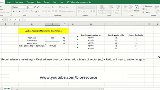The height and width of the screenshot is (90, 160).
Task: Click the Decrease Decimal icon
Action: pos(94,11)
